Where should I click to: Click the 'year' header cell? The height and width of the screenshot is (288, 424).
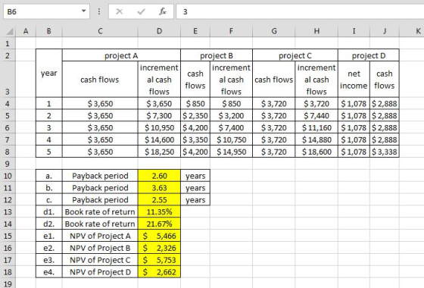pos(49,73)
